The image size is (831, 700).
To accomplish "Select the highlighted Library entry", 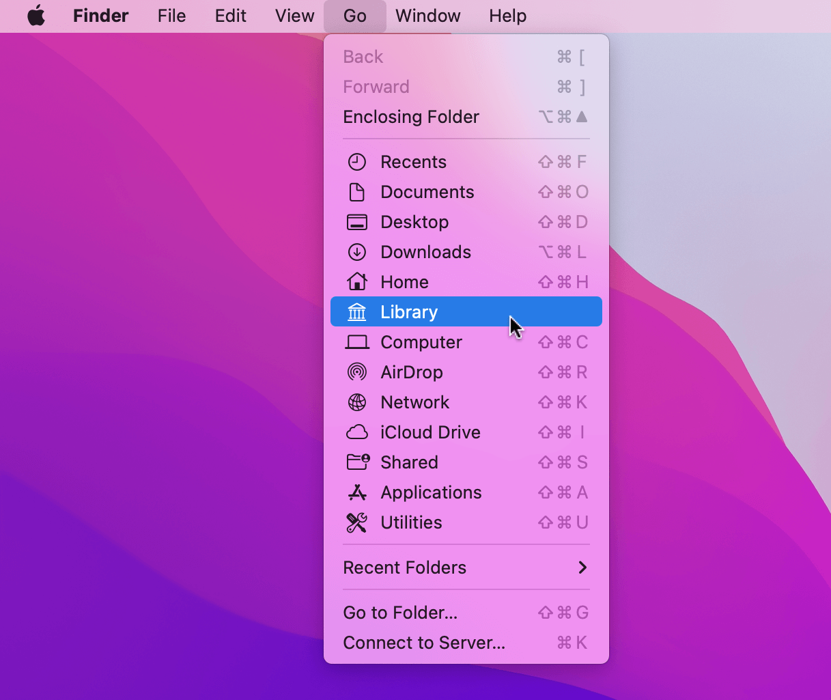I will click(x=466, y=312).
